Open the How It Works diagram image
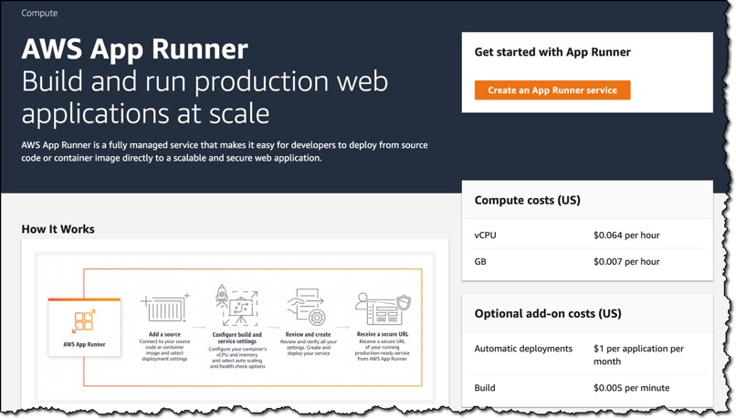736x419 pixels. tap(237, 325)
